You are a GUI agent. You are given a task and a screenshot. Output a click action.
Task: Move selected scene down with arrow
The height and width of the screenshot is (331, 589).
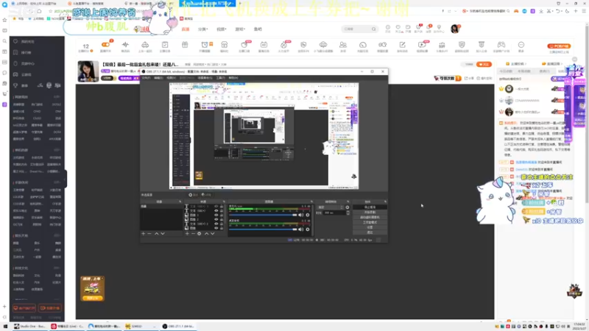[163, 234]
